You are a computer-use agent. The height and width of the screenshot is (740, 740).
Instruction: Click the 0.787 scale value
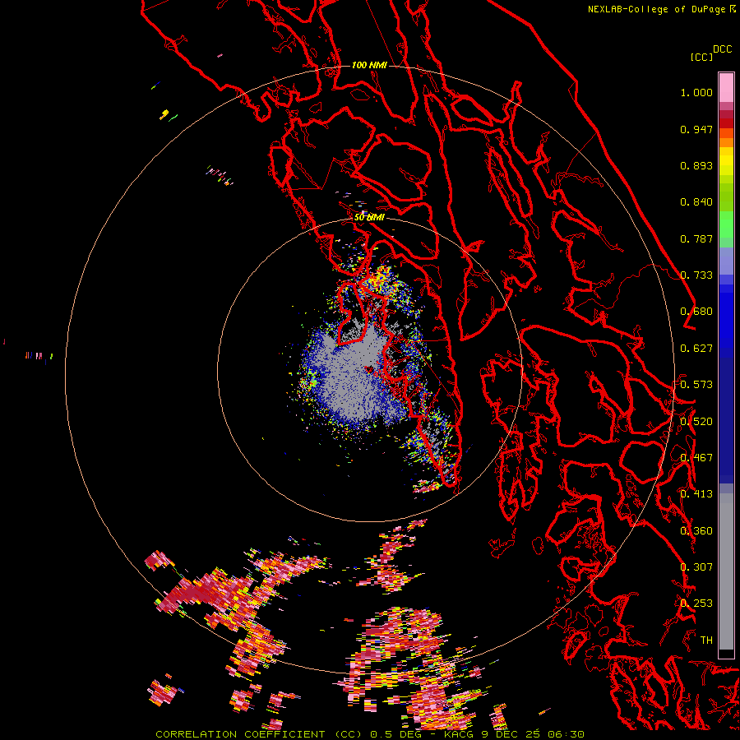[696, 238]
